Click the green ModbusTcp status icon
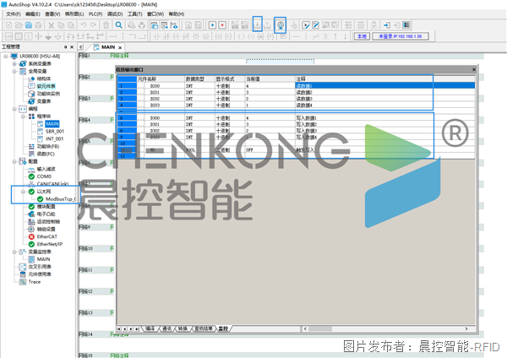The width and height of the screenshot is (507, 358). 40,198
